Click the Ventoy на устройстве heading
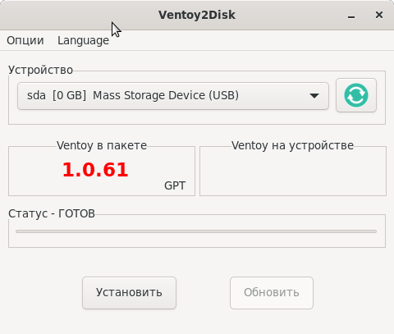Screen dimensions: 394x334 click(292, 145)
